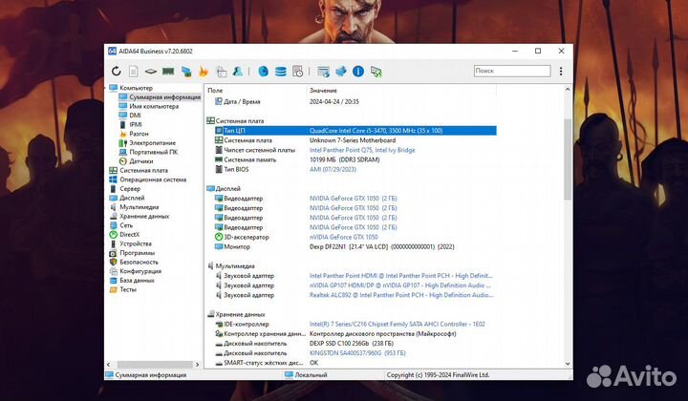Click the tree panel left scroll arrow
The width and height of the screenshot is (688, 401).
coord(109,364)
